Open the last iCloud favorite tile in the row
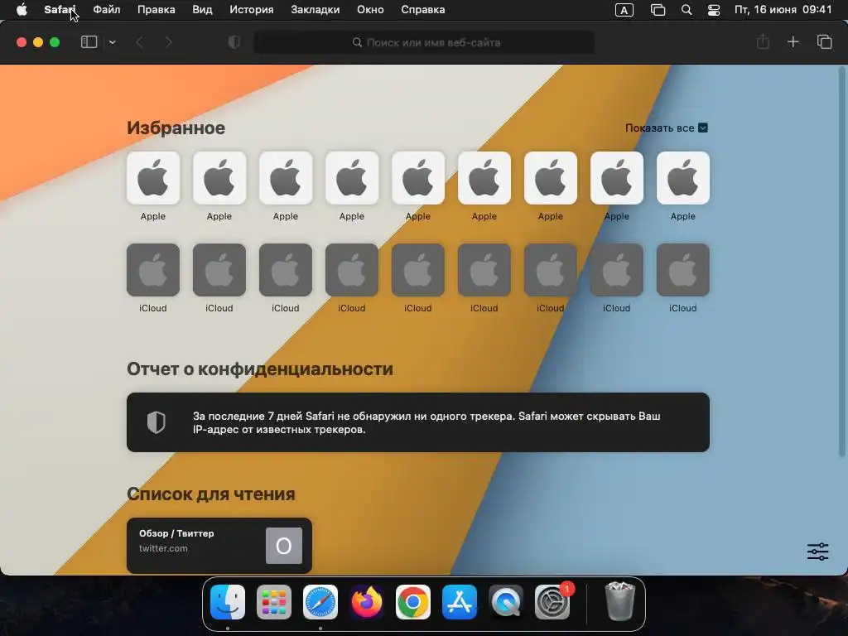Screen dimensions: 848x636 point(683,270)
